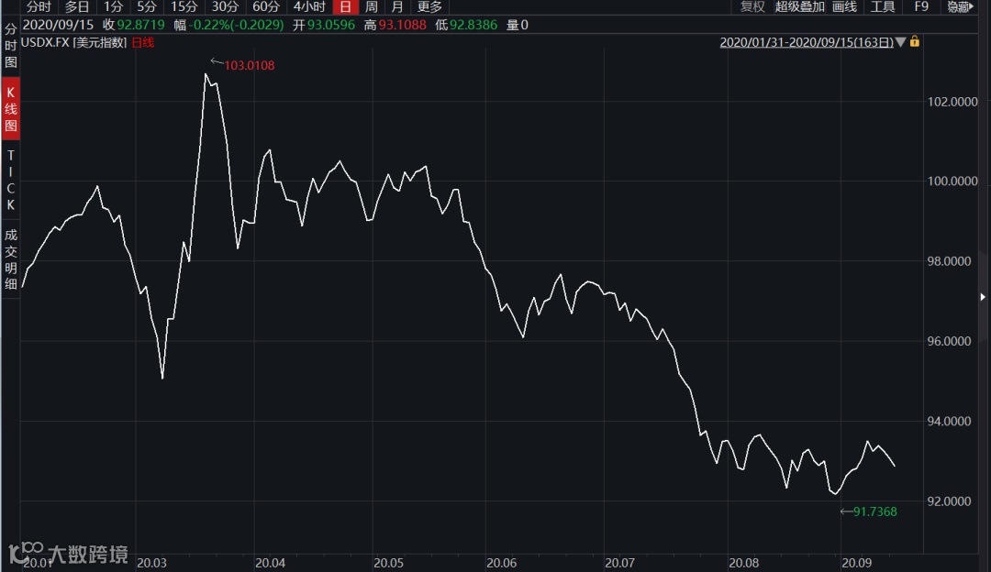
Task: Click the 20.07 time axis label
Action: [619, 563]
